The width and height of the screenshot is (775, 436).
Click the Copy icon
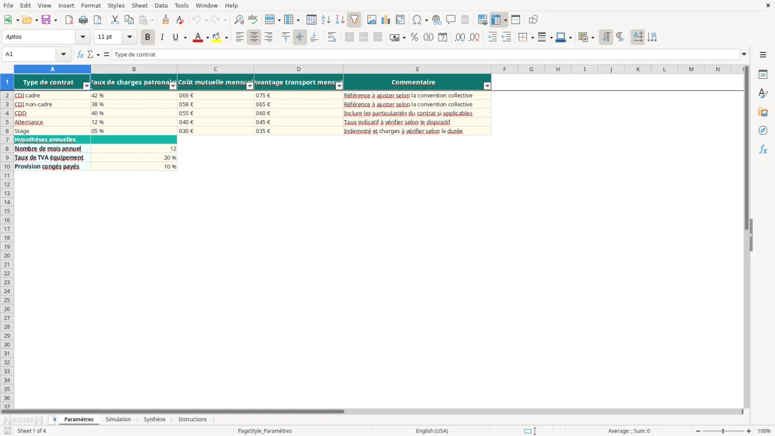coord(129,20)
